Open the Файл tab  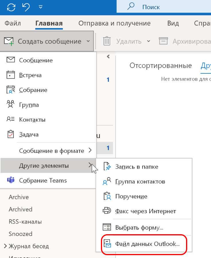tap(13, 24)
